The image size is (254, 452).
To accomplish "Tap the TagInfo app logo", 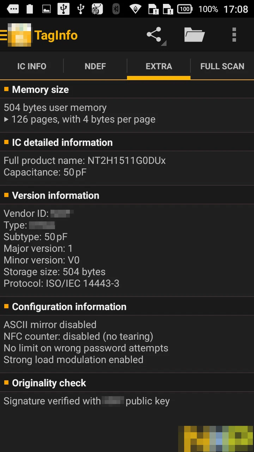I will pyautogui.click(x=19, y=35).
